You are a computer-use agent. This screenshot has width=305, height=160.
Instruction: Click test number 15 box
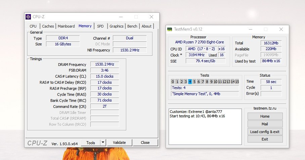coord(237,82)
